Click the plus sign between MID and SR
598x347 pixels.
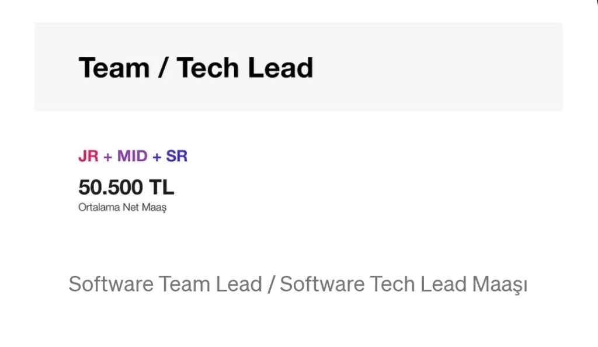point(156,157)
